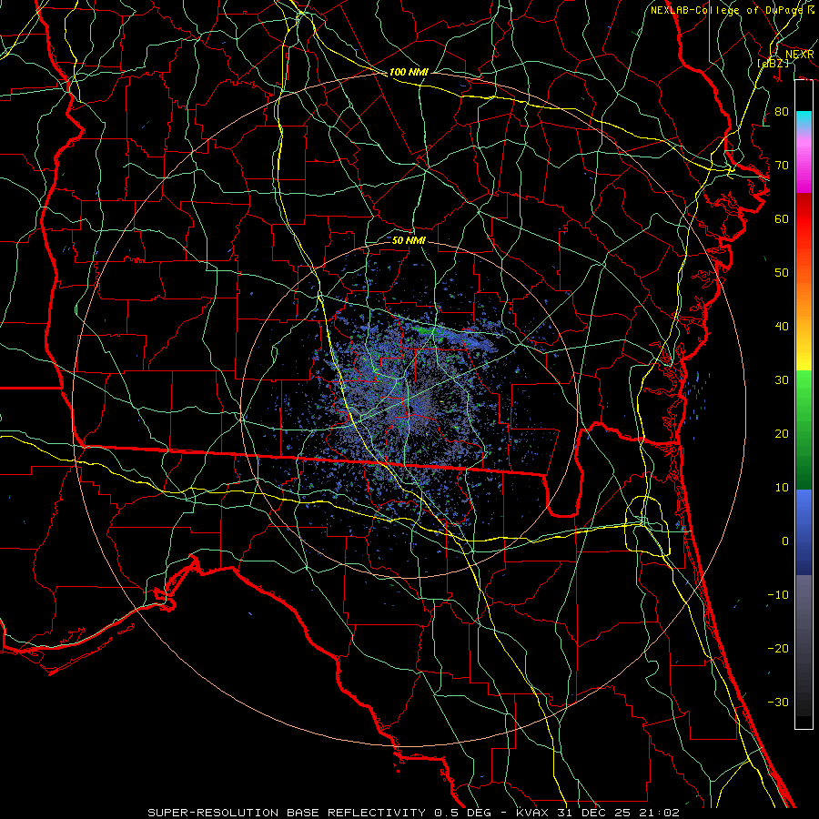Click the 30 value on the color scale
Viewport: 819px width, 819px height.
(782, 380)
